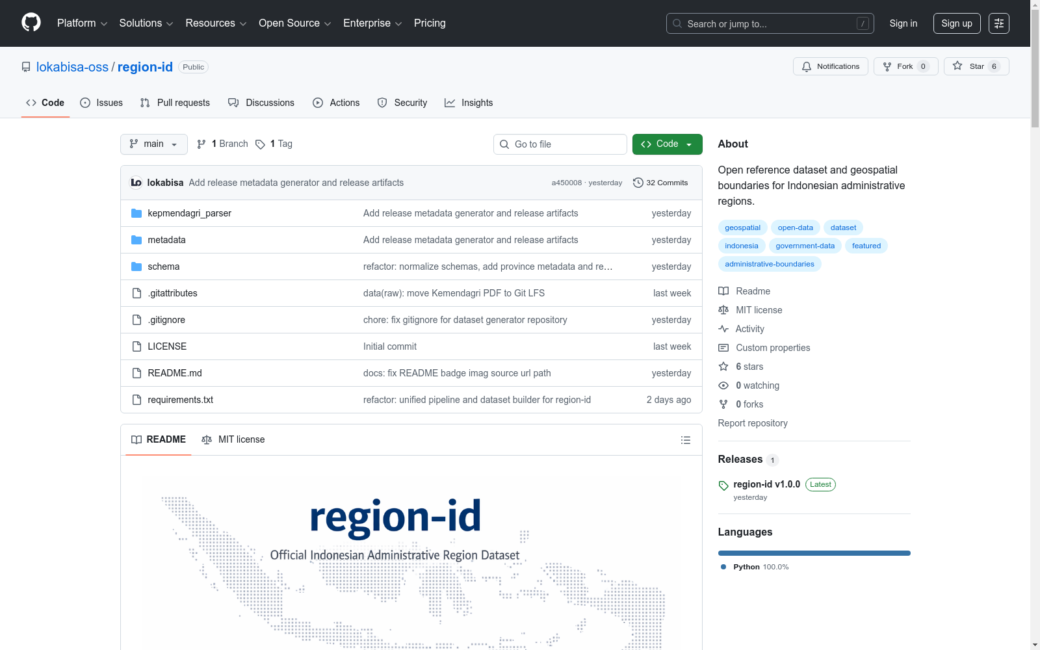The width and height of the screenshot is (1040, 650).
Task: Click the metadata folder icon
Action: (x=136, y=240)
